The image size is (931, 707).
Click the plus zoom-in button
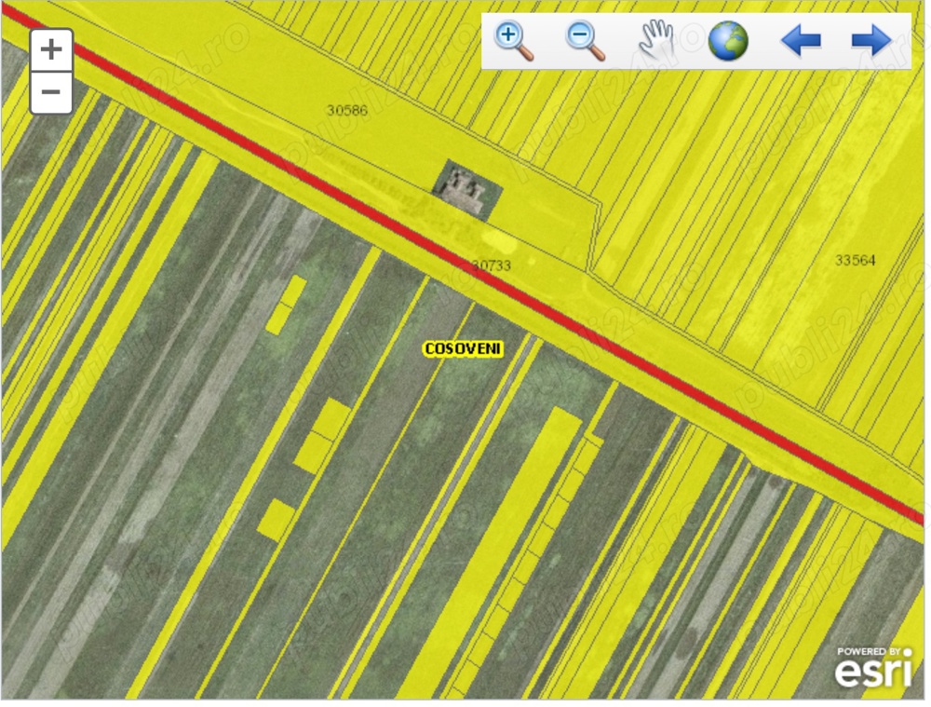pyautogui.click(x=51, y=50)
